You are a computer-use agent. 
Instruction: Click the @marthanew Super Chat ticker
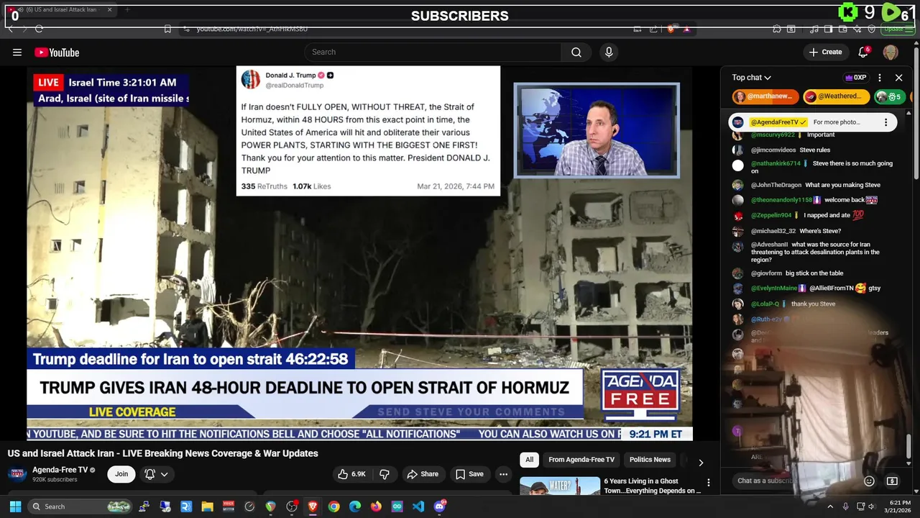765,96
